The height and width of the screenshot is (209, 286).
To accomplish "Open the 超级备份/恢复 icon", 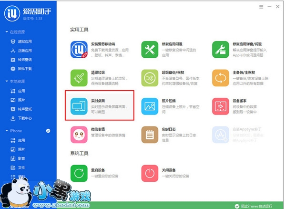I will pos(150,78).
